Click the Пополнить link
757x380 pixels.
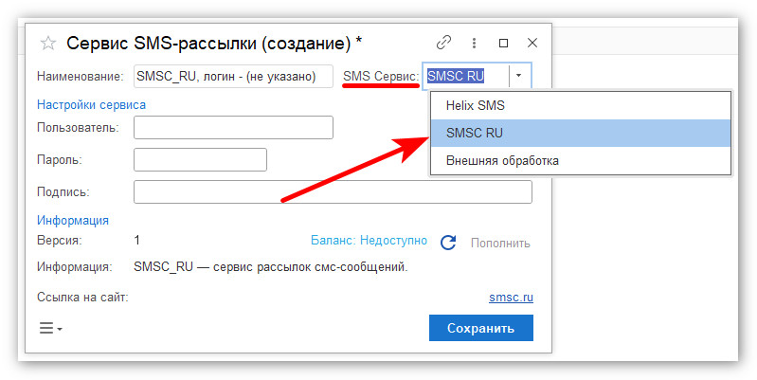click(x=500, y=243)
